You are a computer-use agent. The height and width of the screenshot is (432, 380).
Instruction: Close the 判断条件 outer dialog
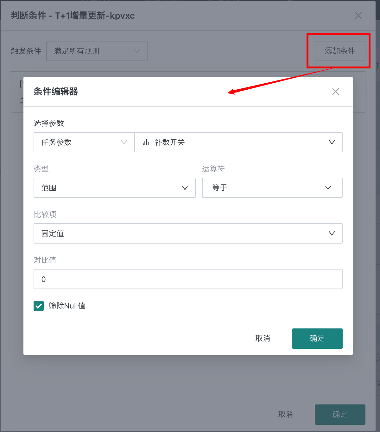pos(358,16)
